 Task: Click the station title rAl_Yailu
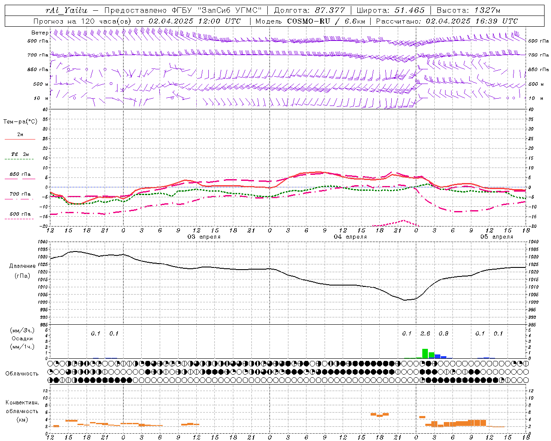click(66, 10)
